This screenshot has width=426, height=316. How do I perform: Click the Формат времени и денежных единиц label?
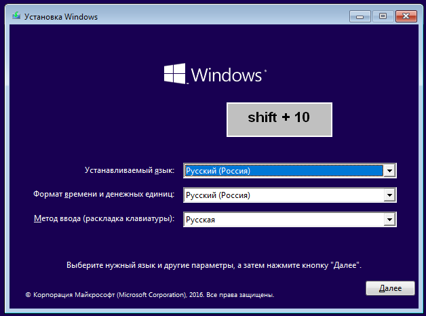pos(104,194)
